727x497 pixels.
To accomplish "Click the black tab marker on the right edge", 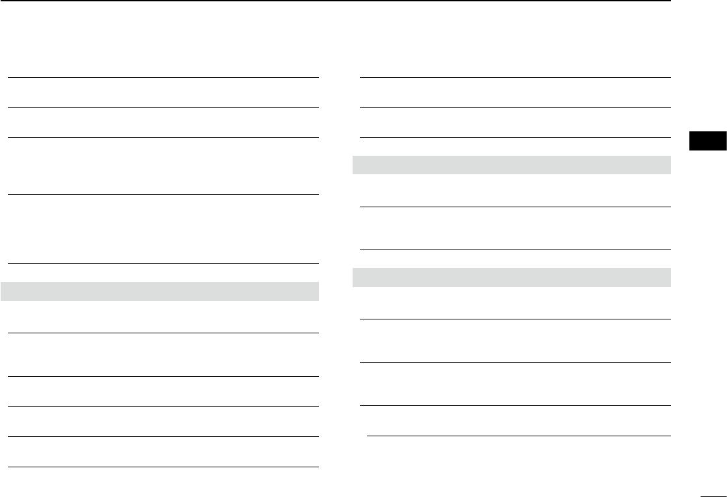I will coord(707,141).
